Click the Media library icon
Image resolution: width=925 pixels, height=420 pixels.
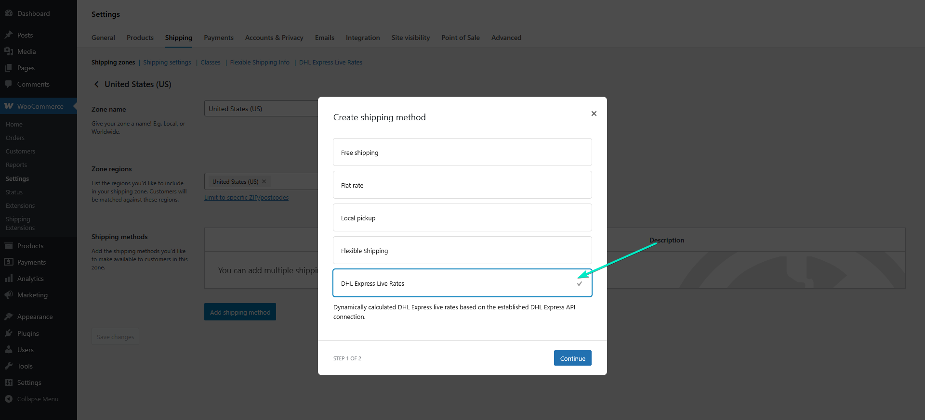[9, 51]
